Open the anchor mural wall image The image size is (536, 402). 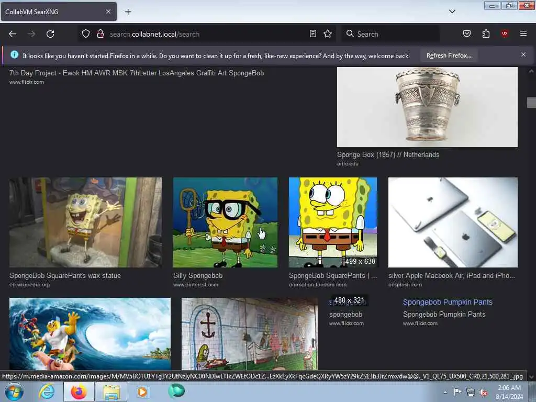(x=250, y=334)
